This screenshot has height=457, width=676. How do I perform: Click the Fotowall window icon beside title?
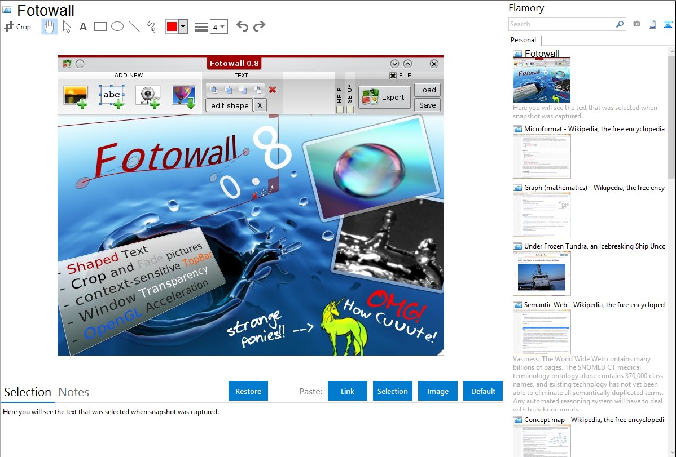7,10
